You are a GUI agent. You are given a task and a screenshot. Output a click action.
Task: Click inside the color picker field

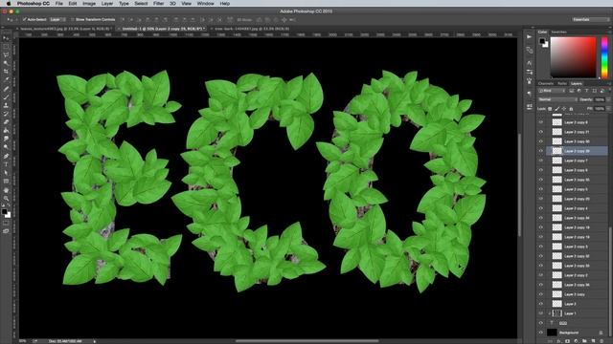(573, 57)
